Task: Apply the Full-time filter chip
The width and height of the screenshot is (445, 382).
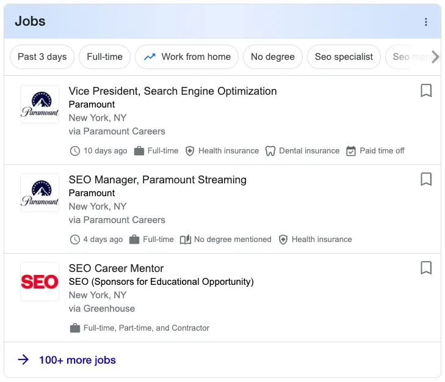Action: tap(105, 57)
